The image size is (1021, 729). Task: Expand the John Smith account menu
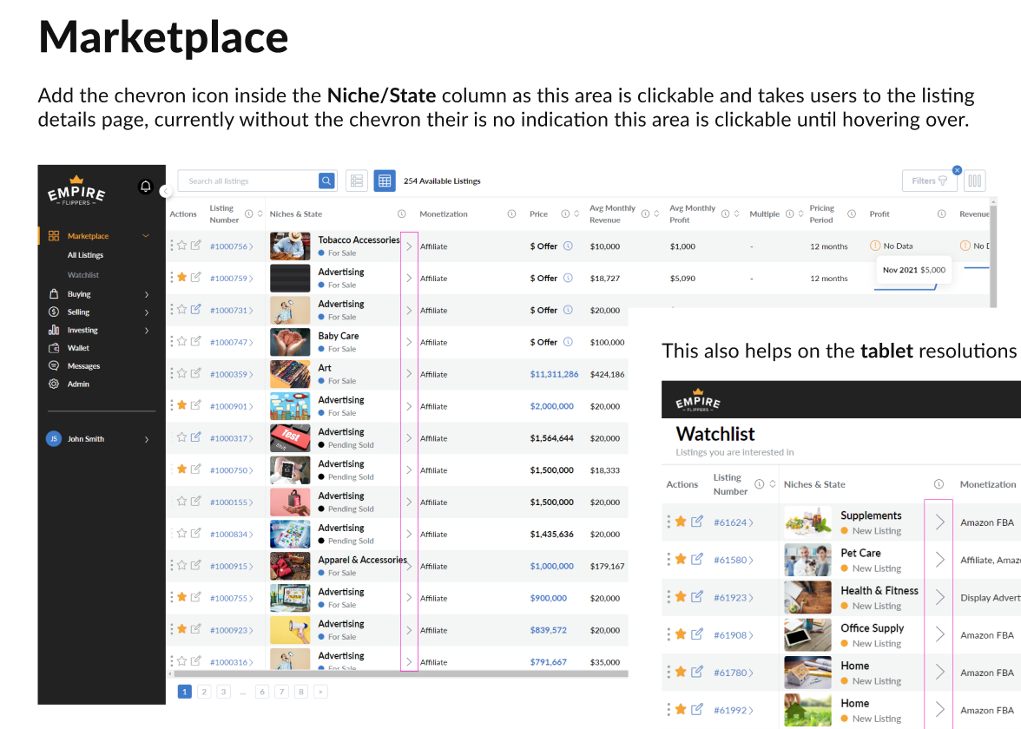coord(147,439)
